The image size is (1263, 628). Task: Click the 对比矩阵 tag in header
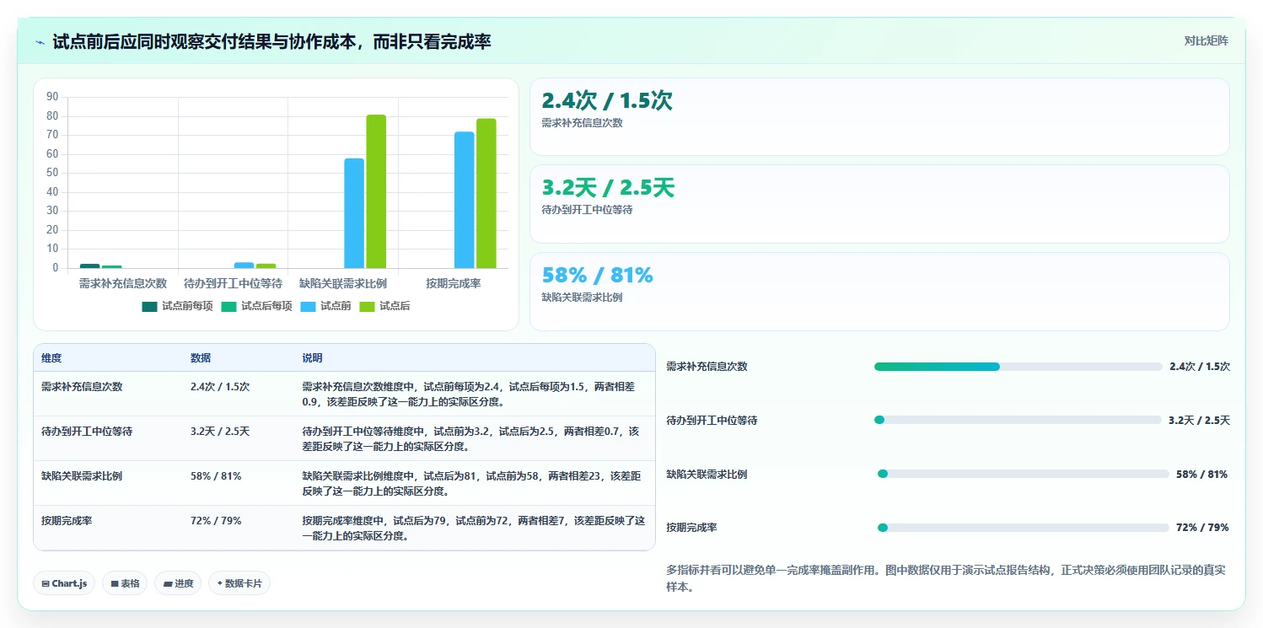pyautogui.click(x=1207, y=40)
